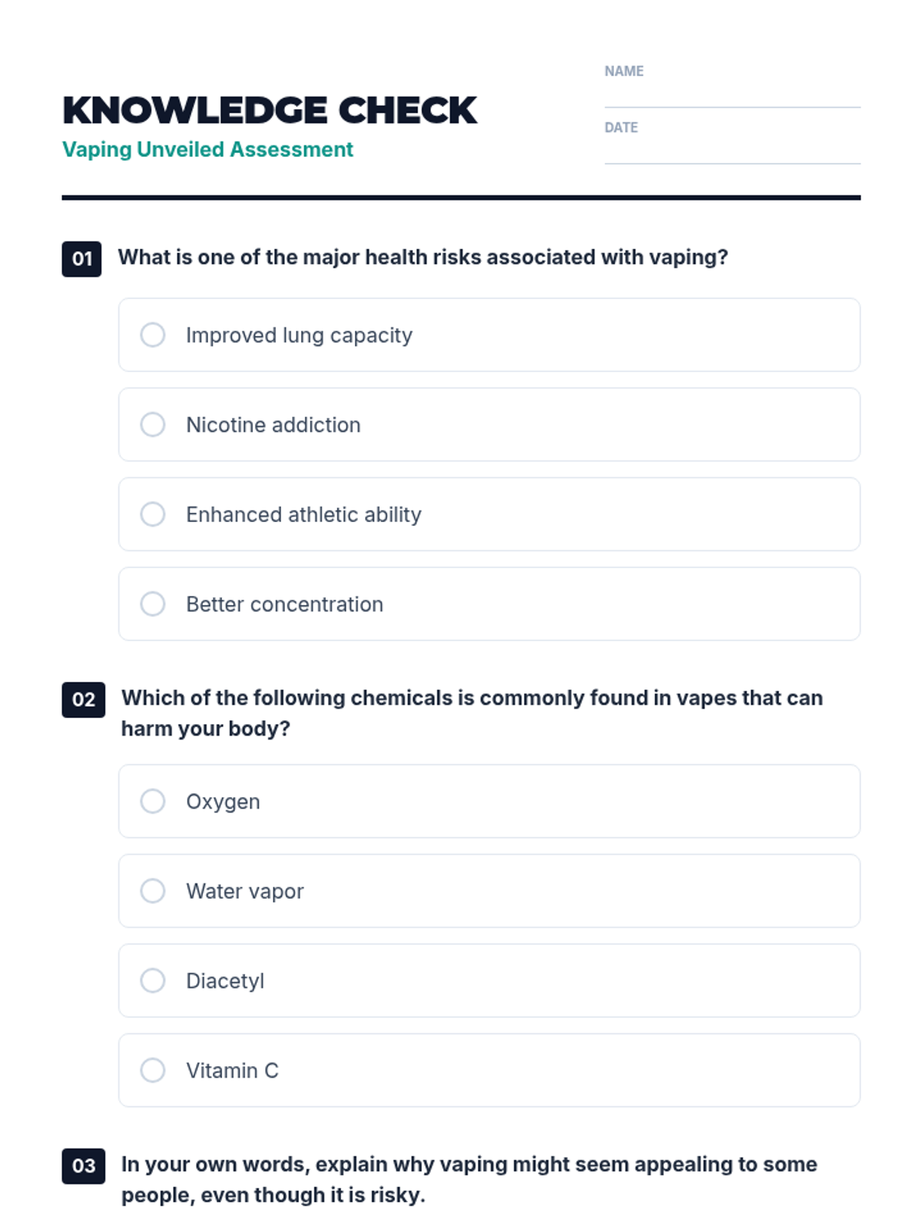Click the Vaping Unveiled Assessment subtitle
Image resolution: width=922 pixels, height=1230 pixels.
[207, 149]
